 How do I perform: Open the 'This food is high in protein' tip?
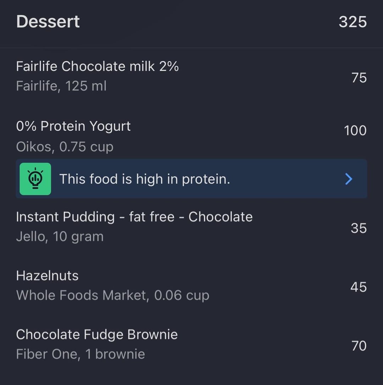[x=144, y=179]
